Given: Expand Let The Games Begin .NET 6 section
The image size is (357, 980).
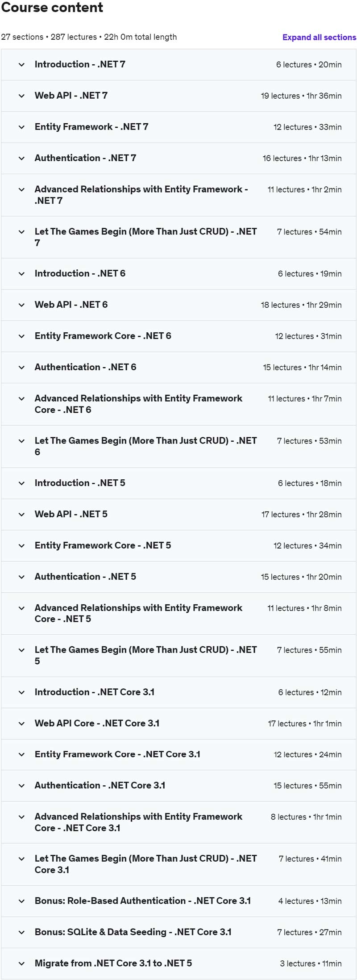Looking at the screenshot, I should [x=178, y=447].
